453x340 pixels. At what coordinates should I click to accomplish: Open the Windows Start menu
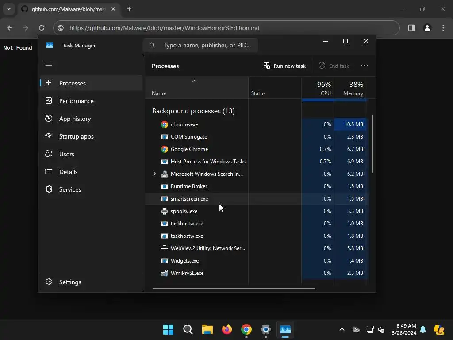(x=168, y=329)
